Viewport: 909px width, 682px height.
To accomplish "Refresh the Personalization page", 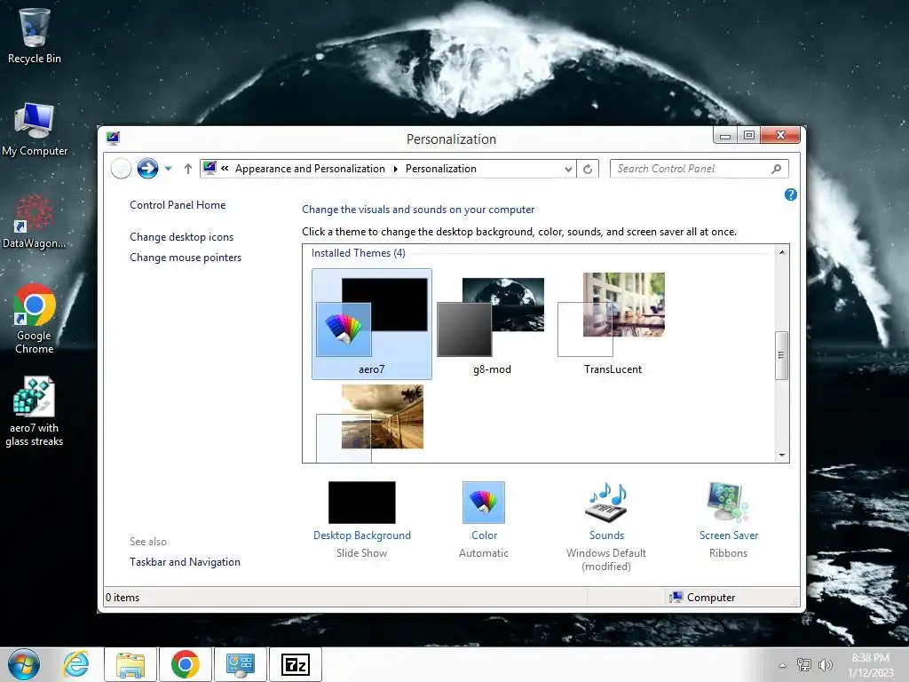I will pos(588,169).
